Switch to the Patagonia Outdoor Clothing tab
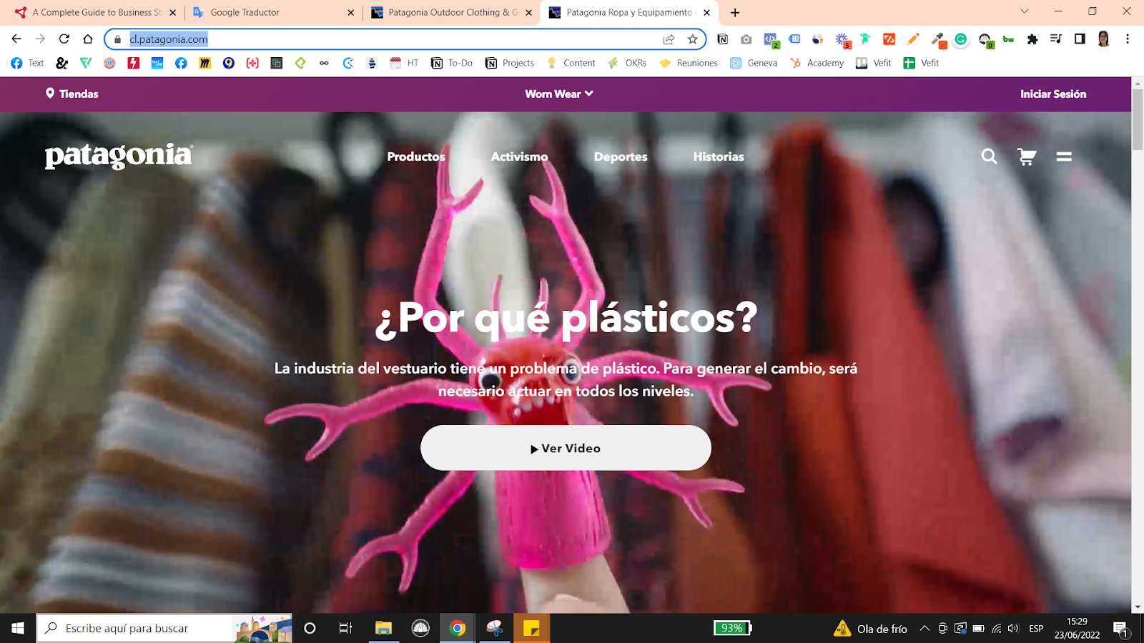This screenshot has width=1144, height=643. [452, 12]
